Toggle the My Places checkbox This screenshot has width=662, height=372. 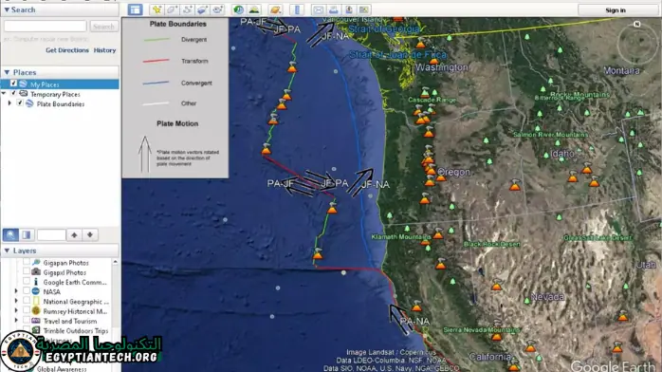tap(13, 84)
